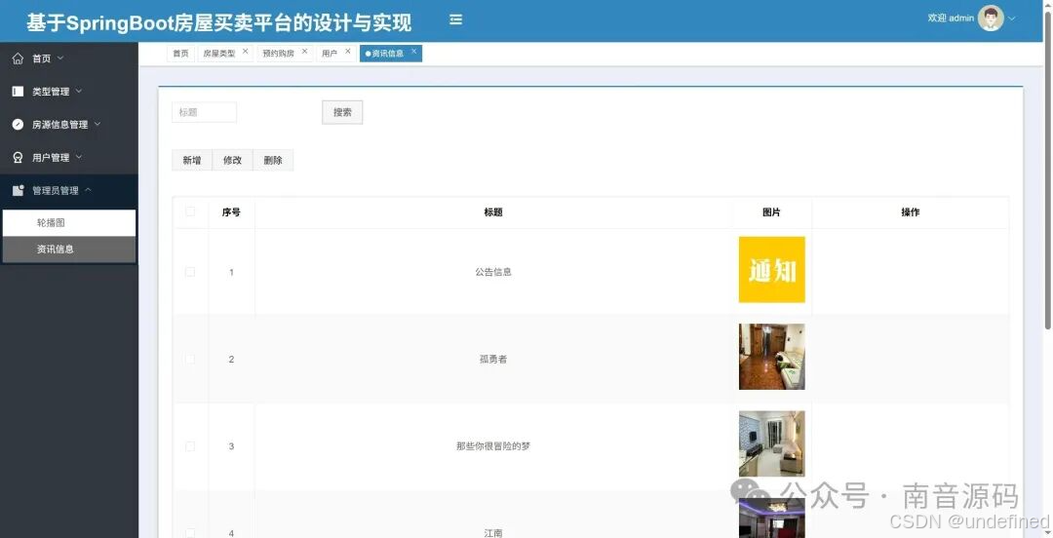Switch to the 首页 tab
The width and height of the screenshot is (1053, 538).
click(180, 54)
